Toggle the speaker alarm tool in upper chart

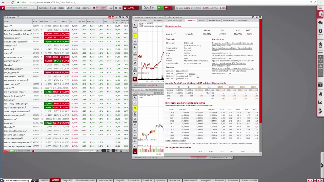point(135,74)
